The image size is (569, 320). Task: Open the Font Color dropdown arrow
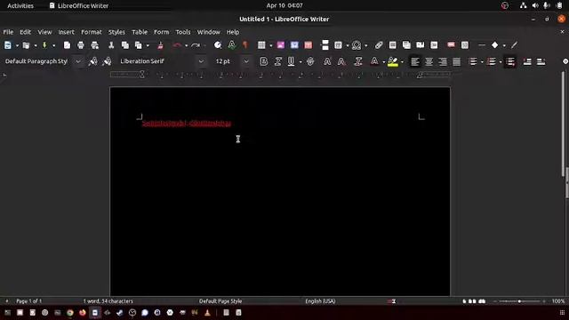(383, 62)
